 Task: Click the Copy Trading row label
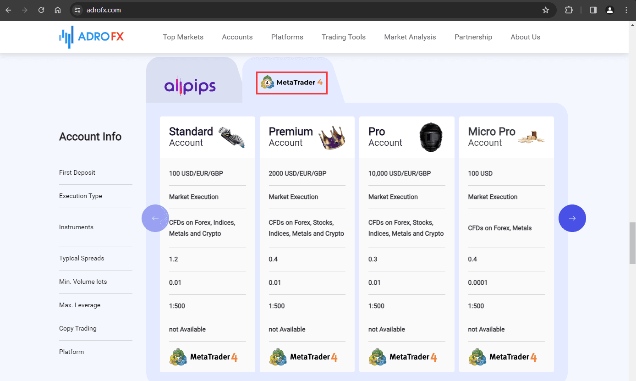(78, 328)
